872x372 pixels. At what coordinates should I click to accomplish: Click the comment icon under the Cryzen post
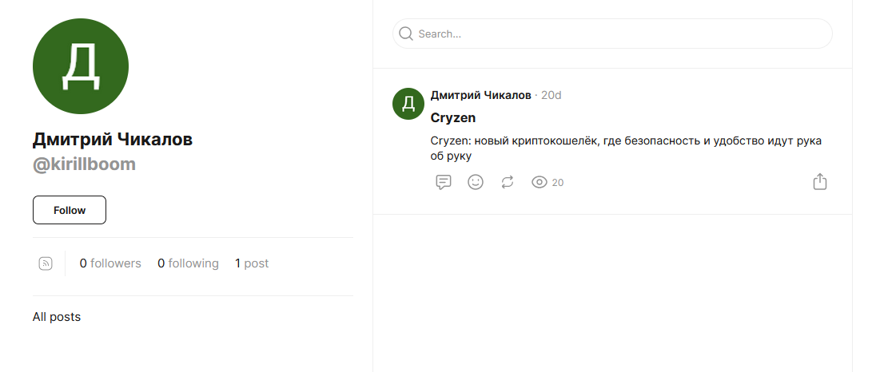click(x=444, y=182)
